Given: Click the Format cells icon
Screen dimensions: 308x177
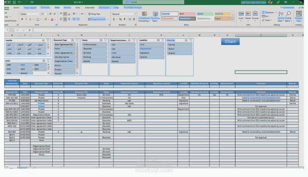Looking at the screenshot, I should [x=255, y=16].
